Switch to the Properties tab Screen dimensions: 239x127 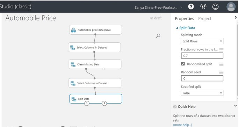pos(184,19)
